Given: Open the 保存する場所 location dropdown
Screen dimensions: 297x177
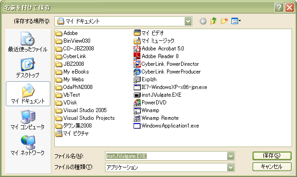Looking at the screenshot, I should pyautogui.click(x=188, y=21).
